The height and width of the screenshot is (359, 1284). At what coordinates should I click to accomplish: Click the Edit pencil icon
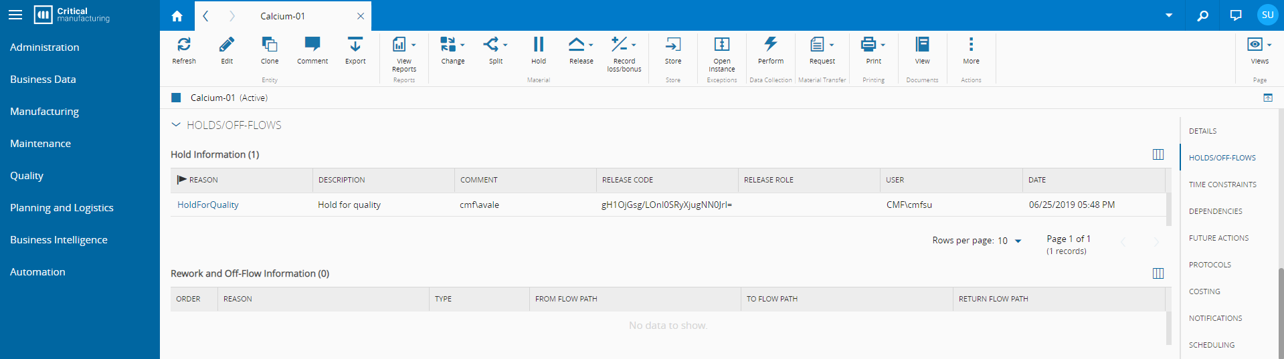point(227,45)
